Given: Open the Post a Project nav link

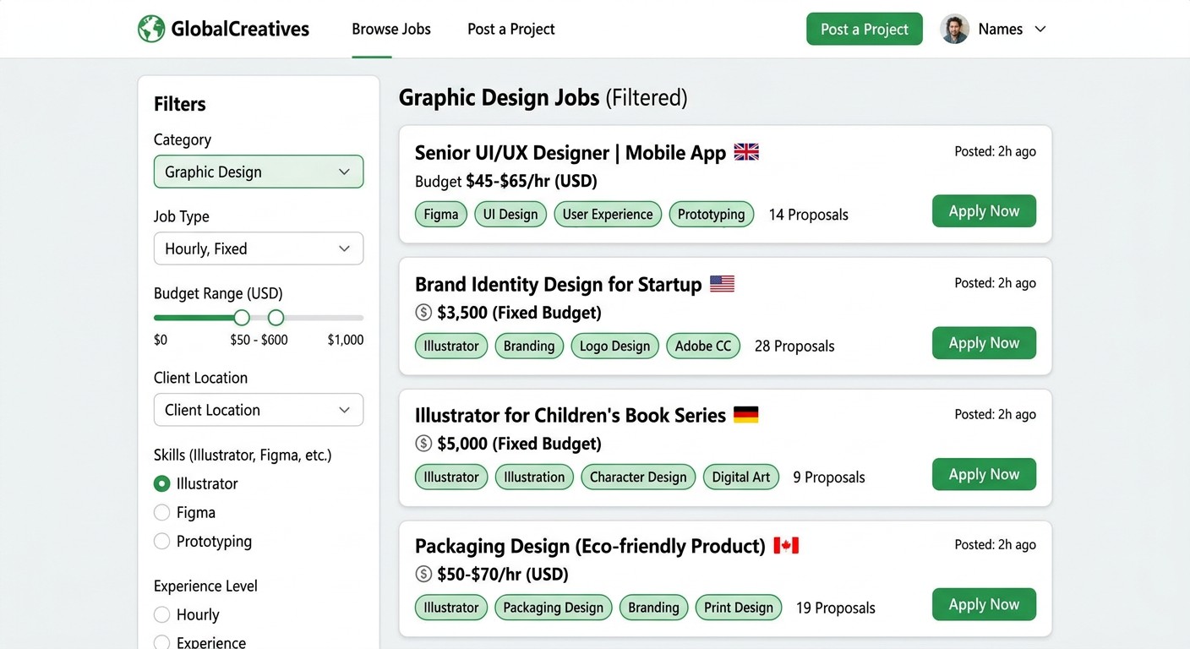Looking at the screenshot, I should click(511, 29).
